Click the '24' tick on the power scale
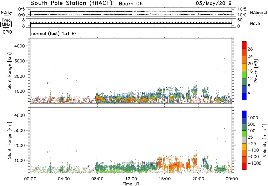 (x=250, y=56)
